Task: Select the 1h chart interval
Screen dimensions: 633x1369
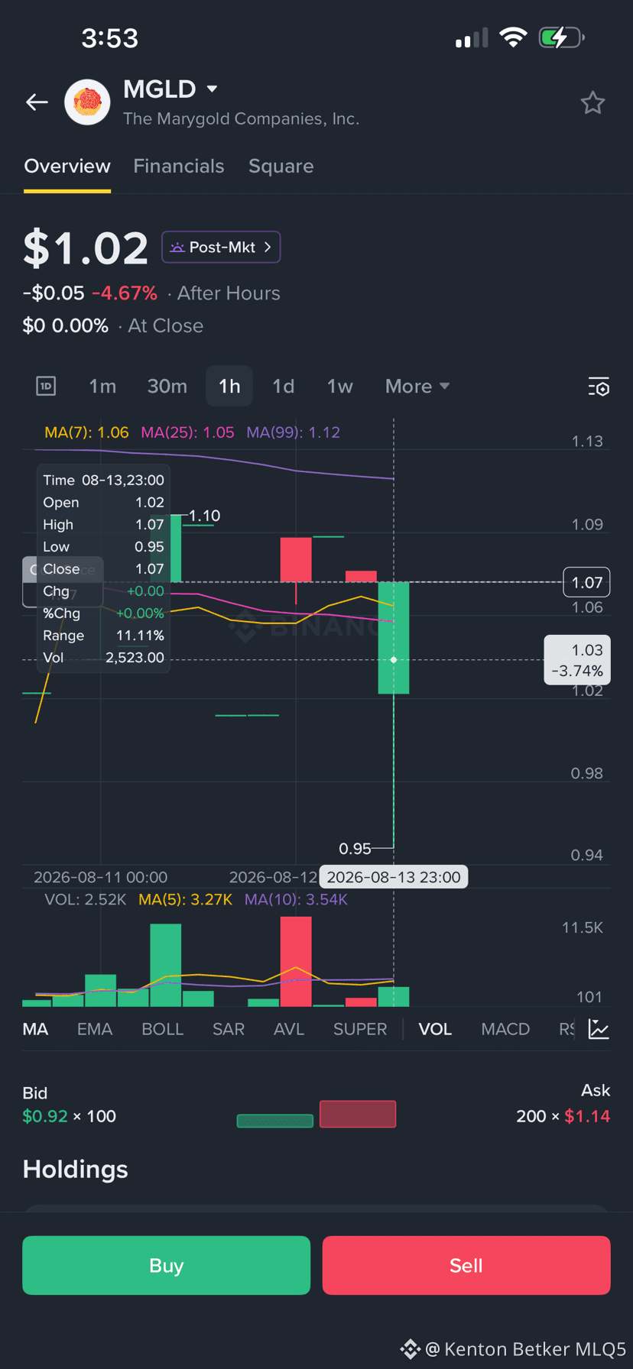Action: (229, 386)
